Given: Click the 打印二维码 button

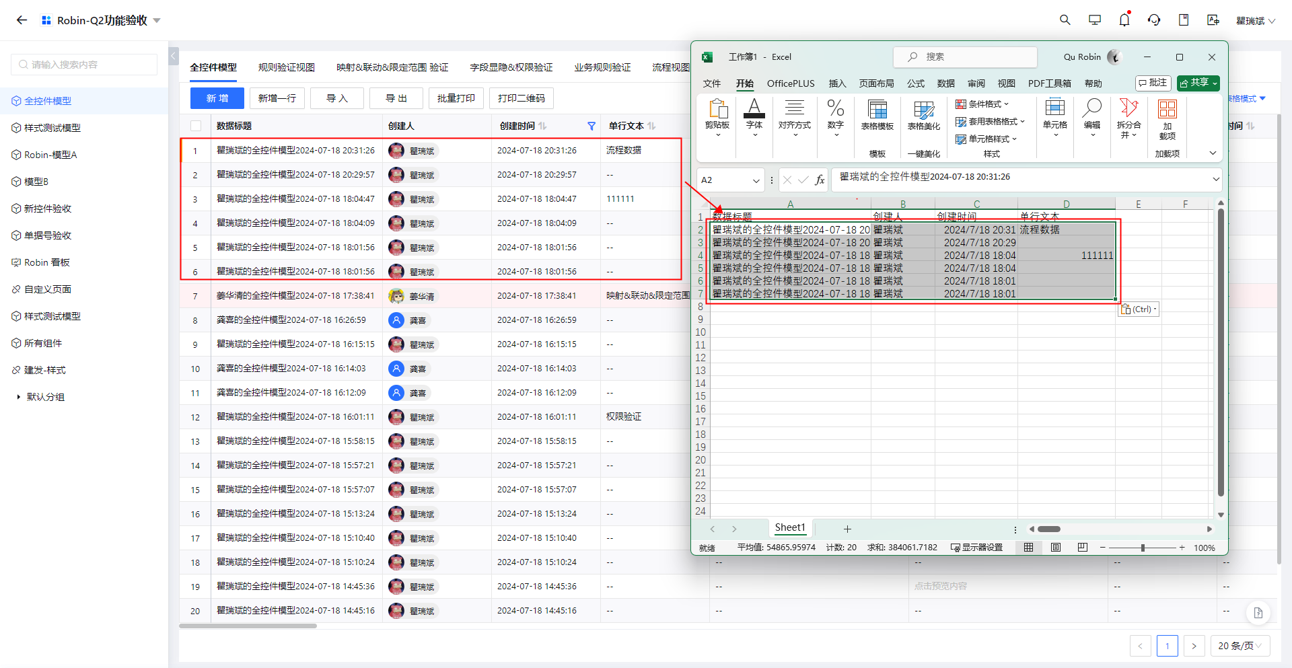Looking at the screenshot, I should point(522,98).
